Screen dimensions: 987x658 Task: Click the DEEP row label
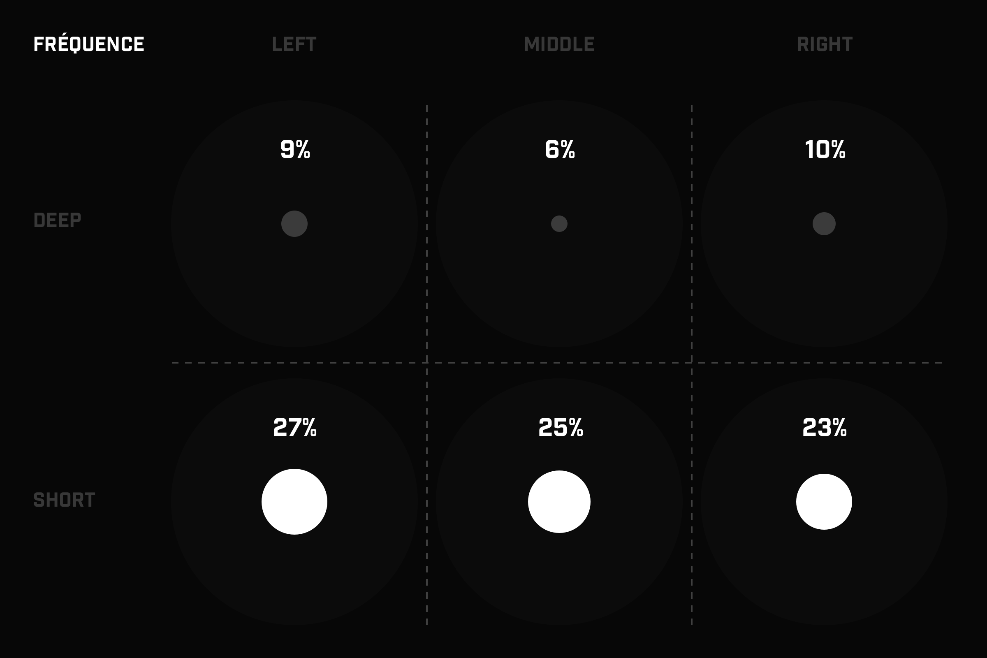coord(57,220)
